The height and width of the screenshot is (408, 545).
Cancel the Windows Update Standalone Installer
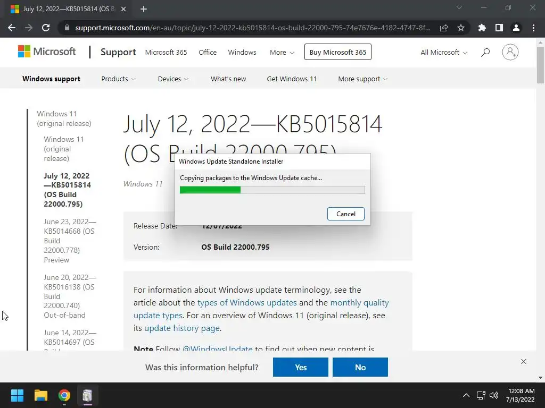click(x=346, y=214)
